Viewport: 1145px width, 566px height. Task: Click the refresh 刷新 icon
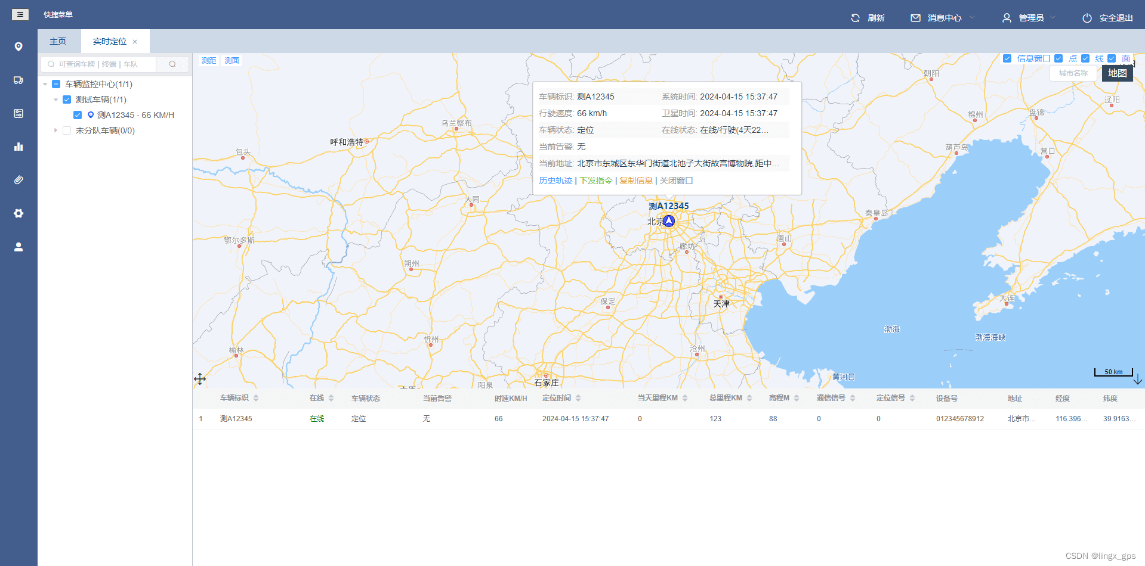click(855, 18)
